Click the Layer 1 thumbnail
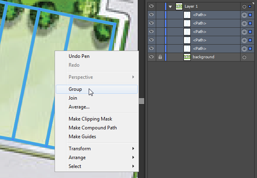257x178 pixels. click(179, 6)
